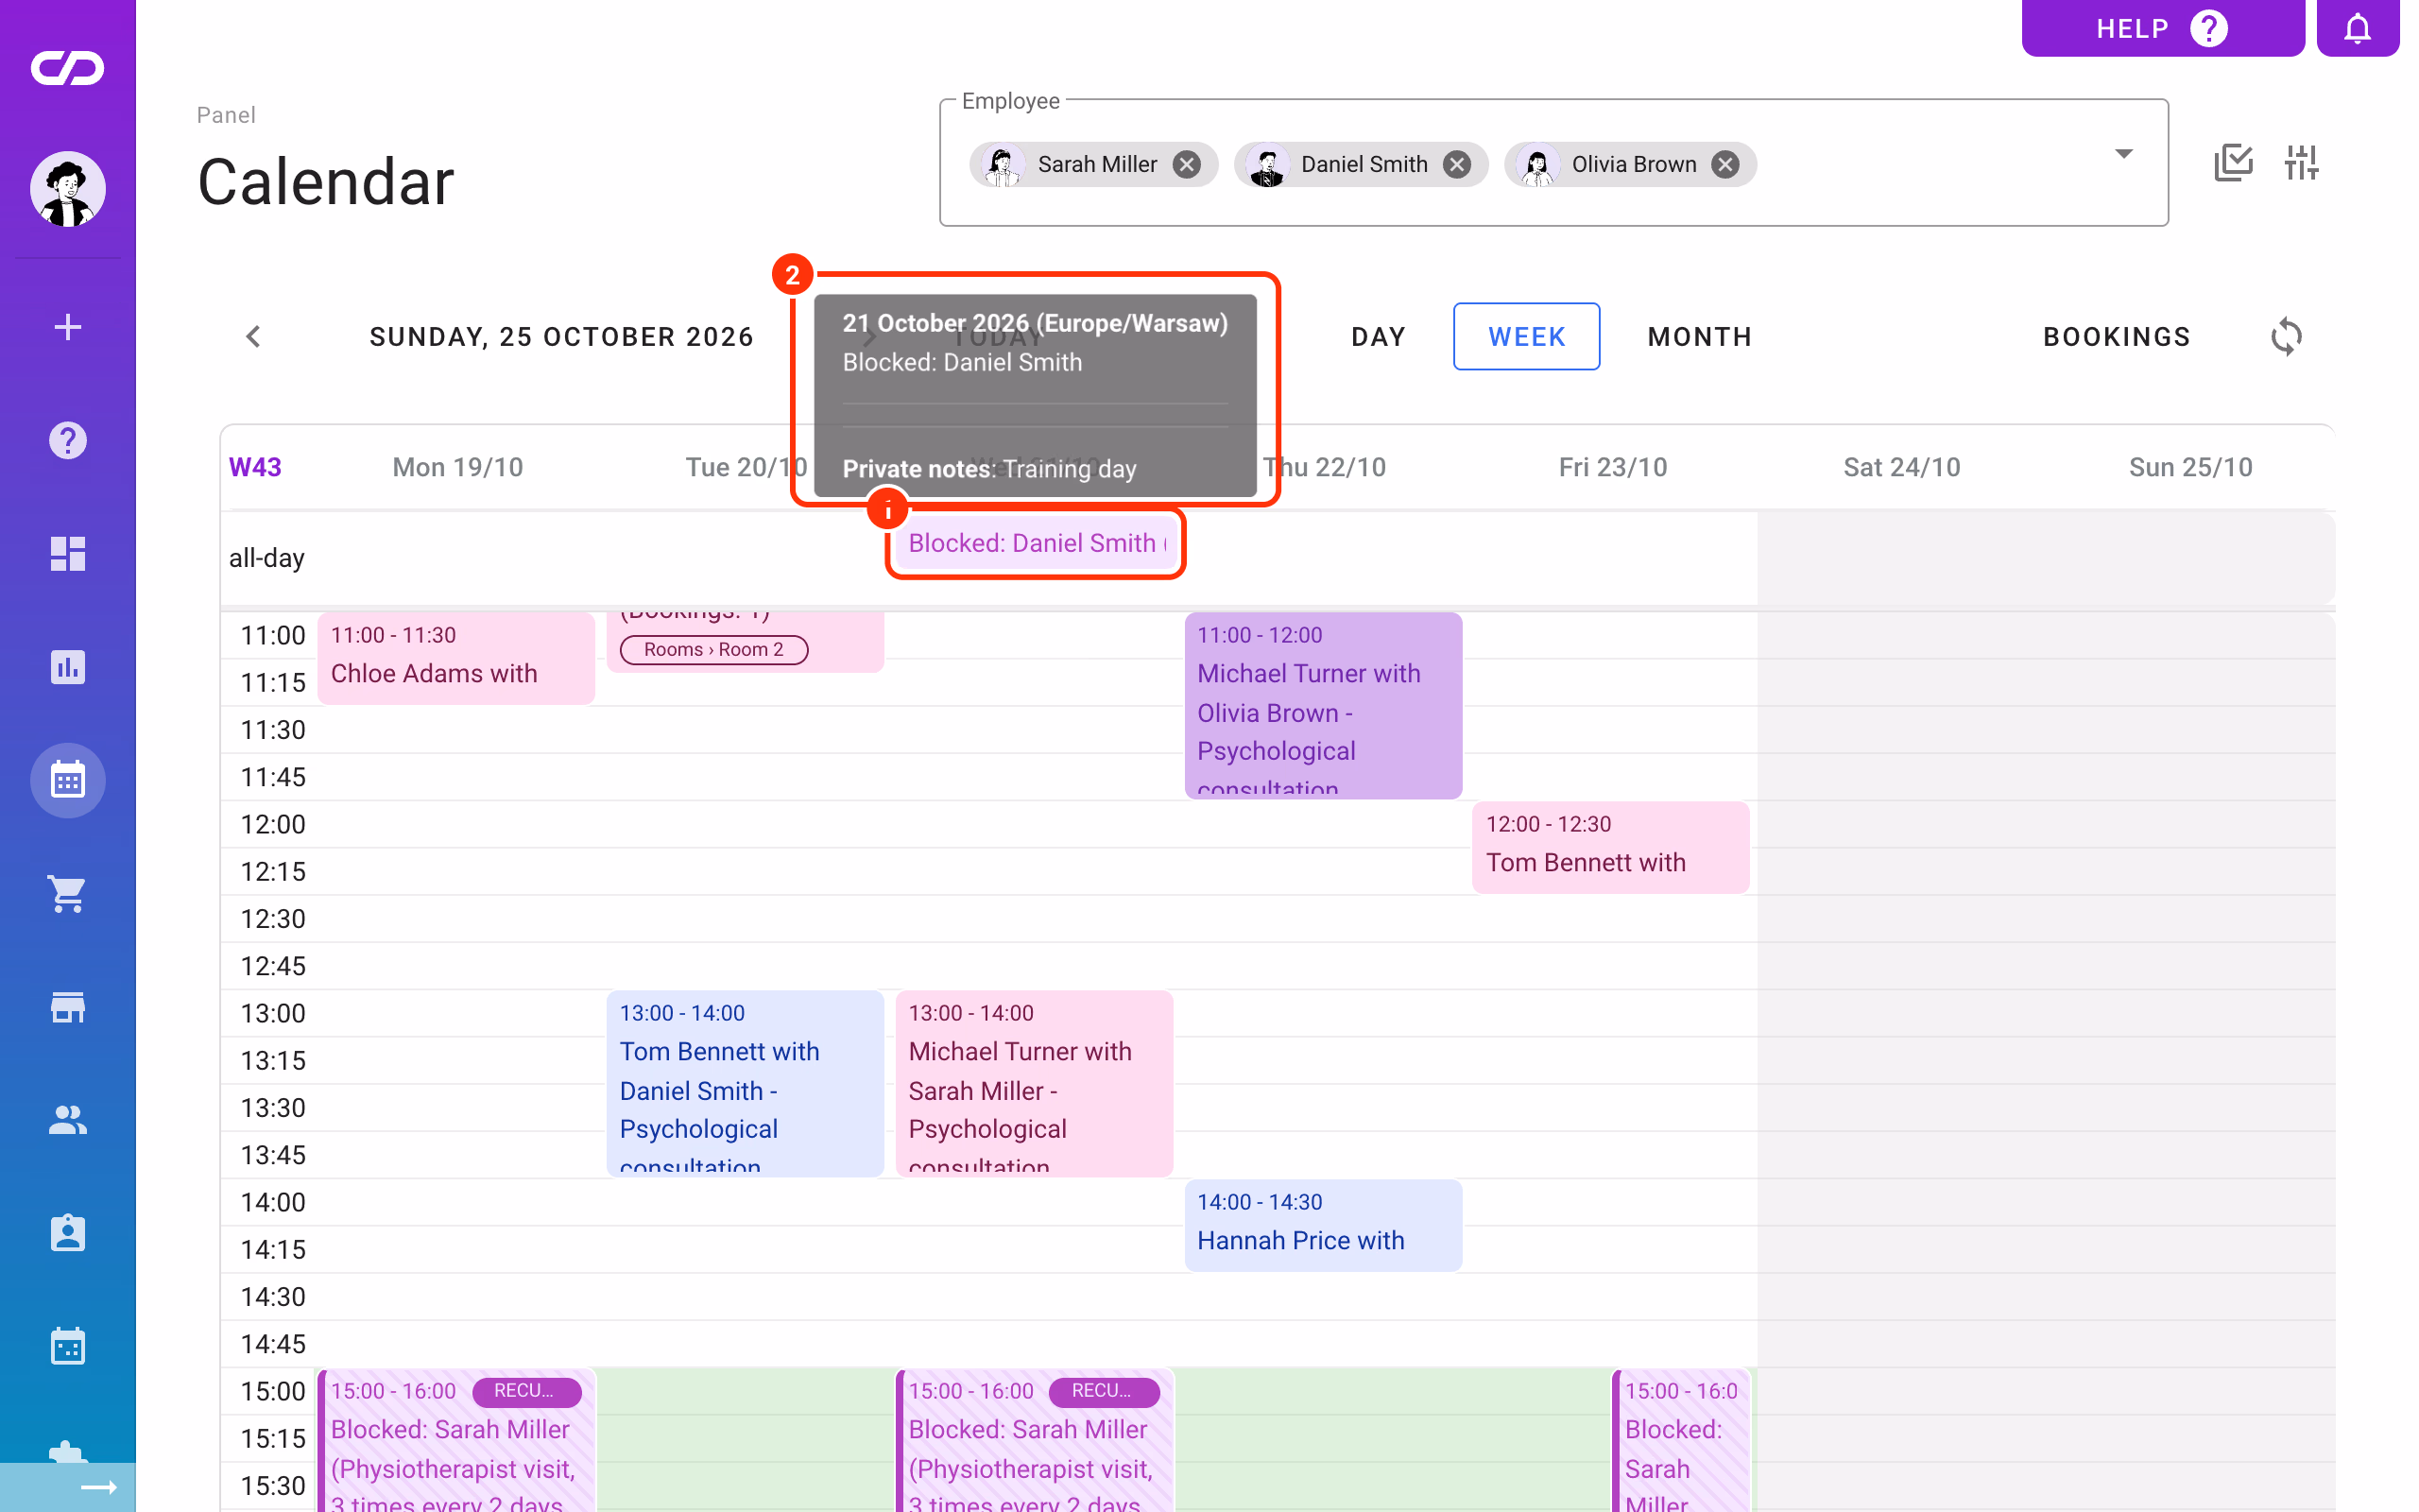Image resolution: width=2419 pixels, height=1512 pixels.
Task: Open the notifications bell
Action: (2356, 28)
